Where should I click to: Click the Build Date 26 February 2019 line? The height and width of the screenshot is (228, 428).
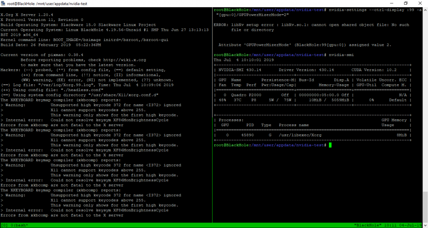pos(51,45)
